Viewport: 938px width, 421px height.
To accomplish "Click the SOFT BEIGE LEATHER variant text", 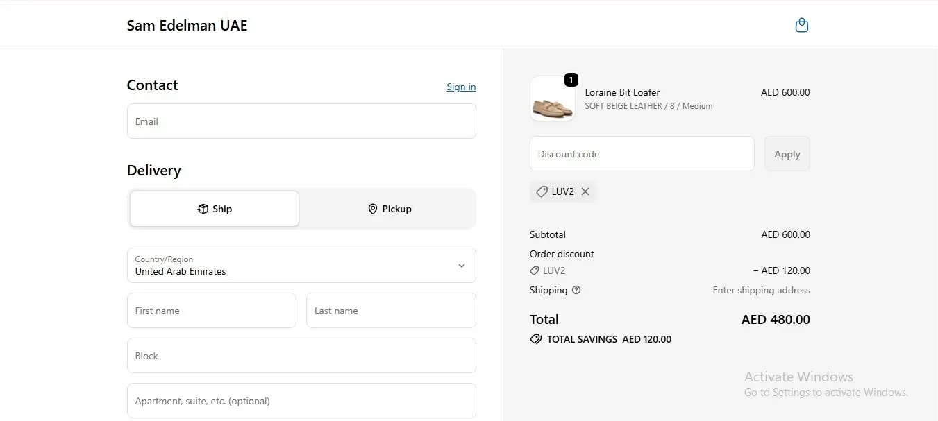I will (x=648, y=106).
